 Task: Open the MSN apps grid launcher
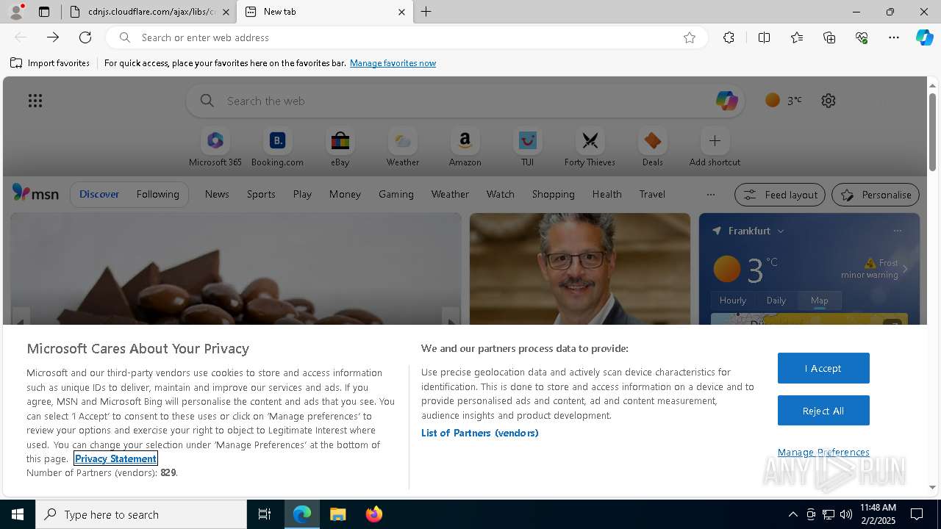35,101
